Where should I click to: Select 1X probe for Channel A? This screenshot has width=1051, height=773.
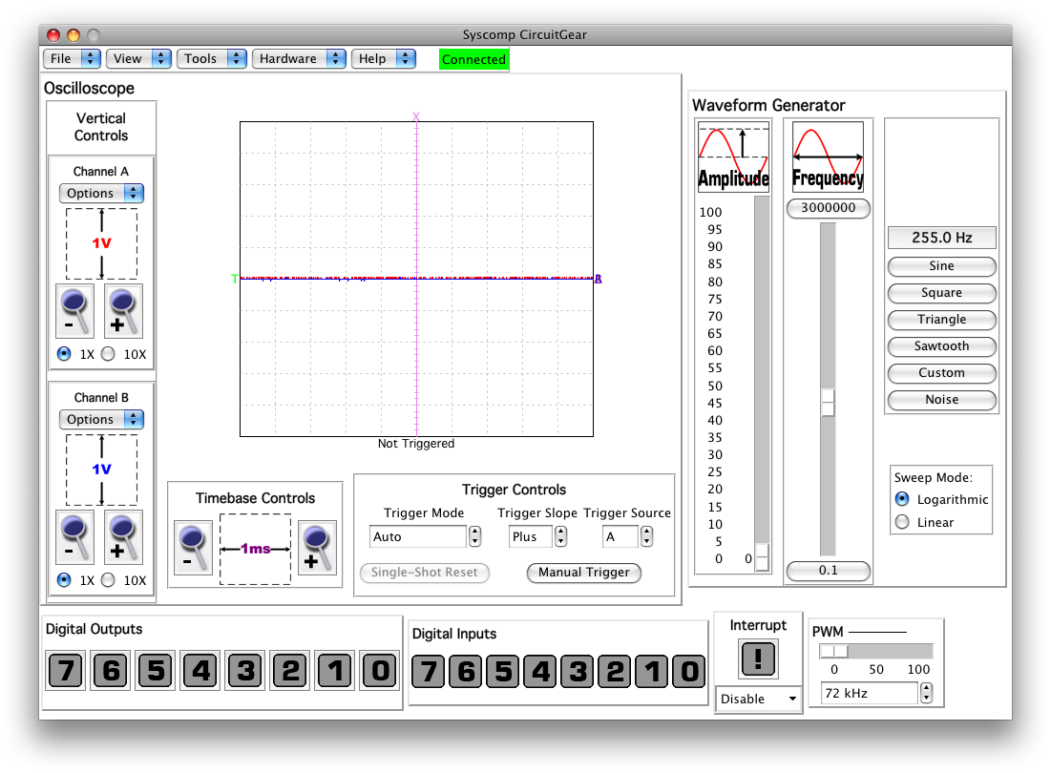coord(64,354)
